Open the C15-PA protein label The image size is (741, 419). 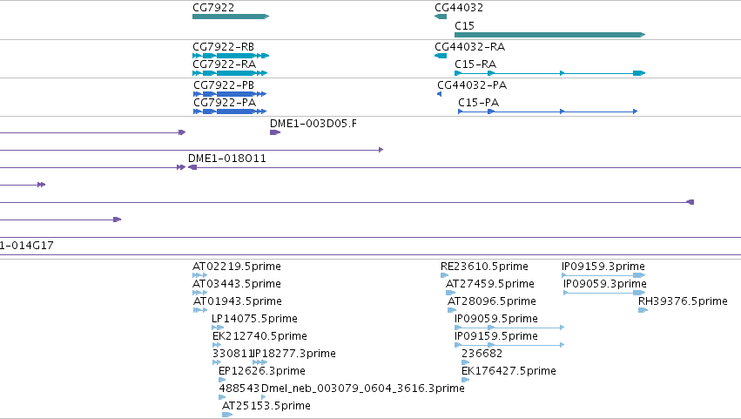478,103
